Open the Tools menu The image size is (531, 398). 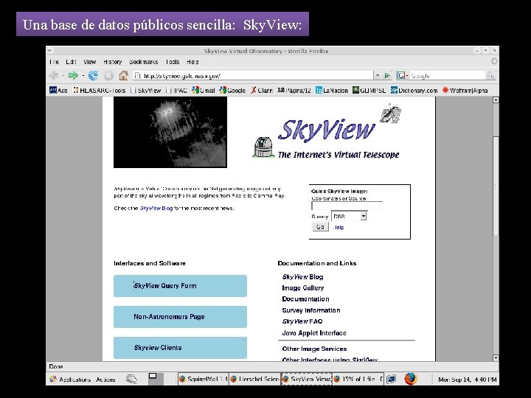[x=173, y=62]
